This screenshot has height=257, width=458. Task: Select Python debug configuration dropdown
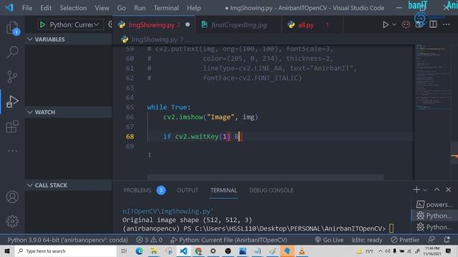(74, 25)
